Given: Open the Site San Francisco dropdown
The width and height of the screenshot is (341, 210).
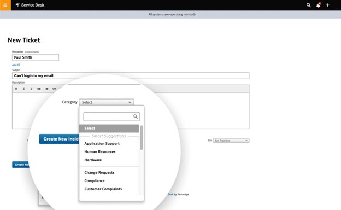Looking at the screenshot, I should (x=231, y=141).
